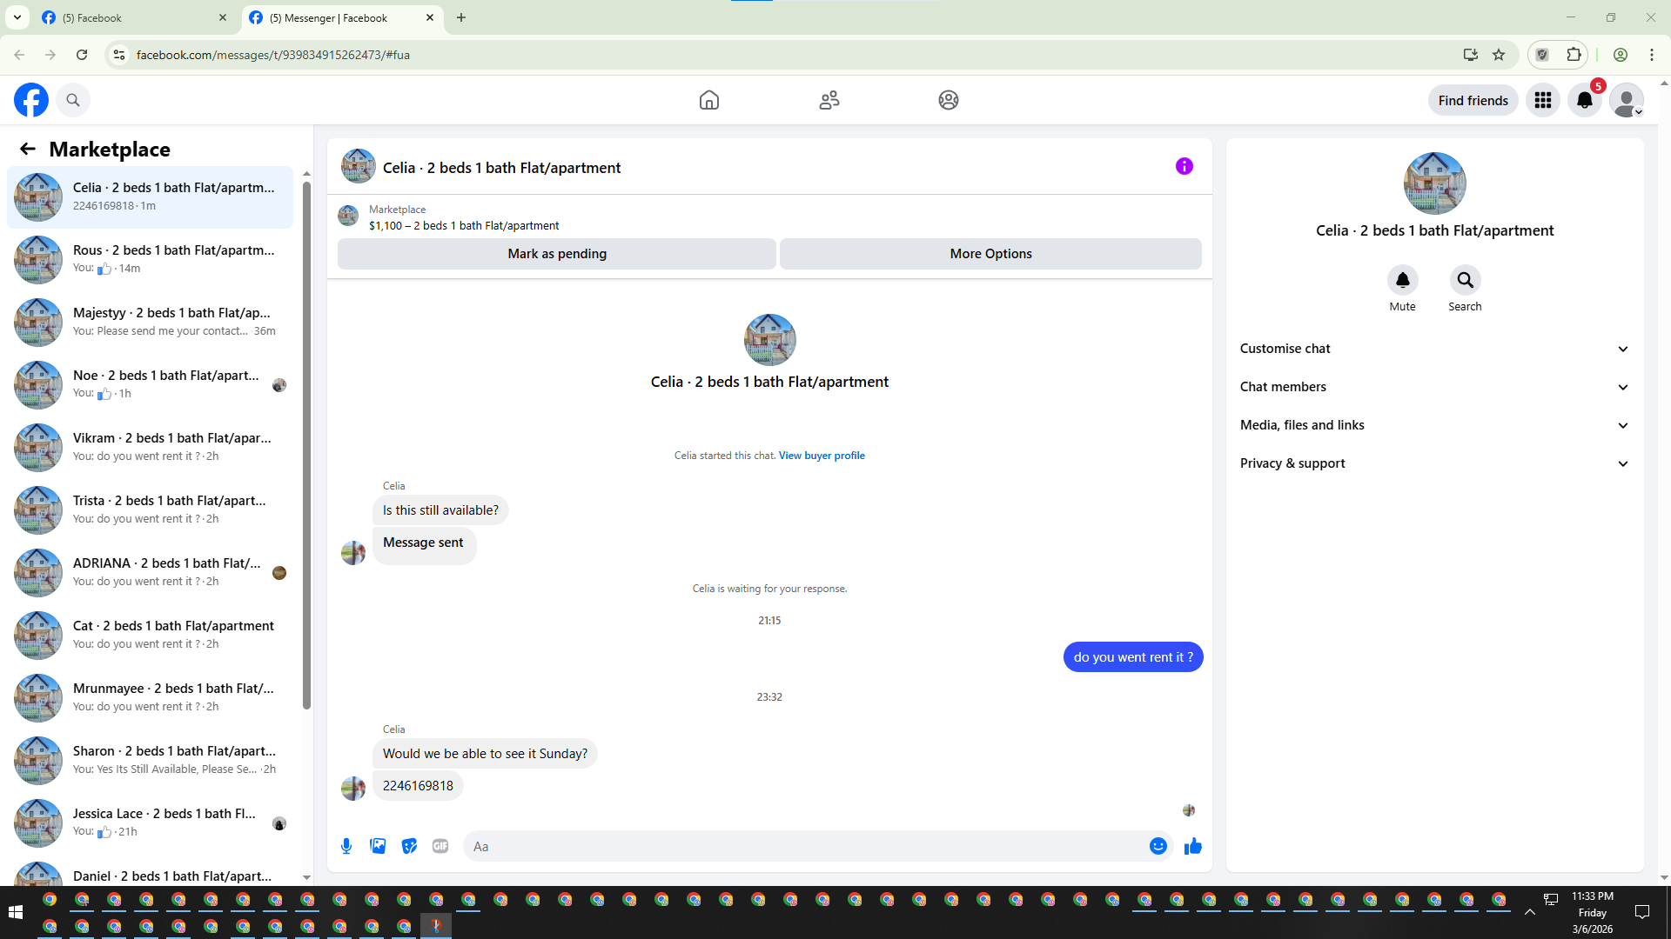Search in conversation using magnifier icon

pos(1465,280)
